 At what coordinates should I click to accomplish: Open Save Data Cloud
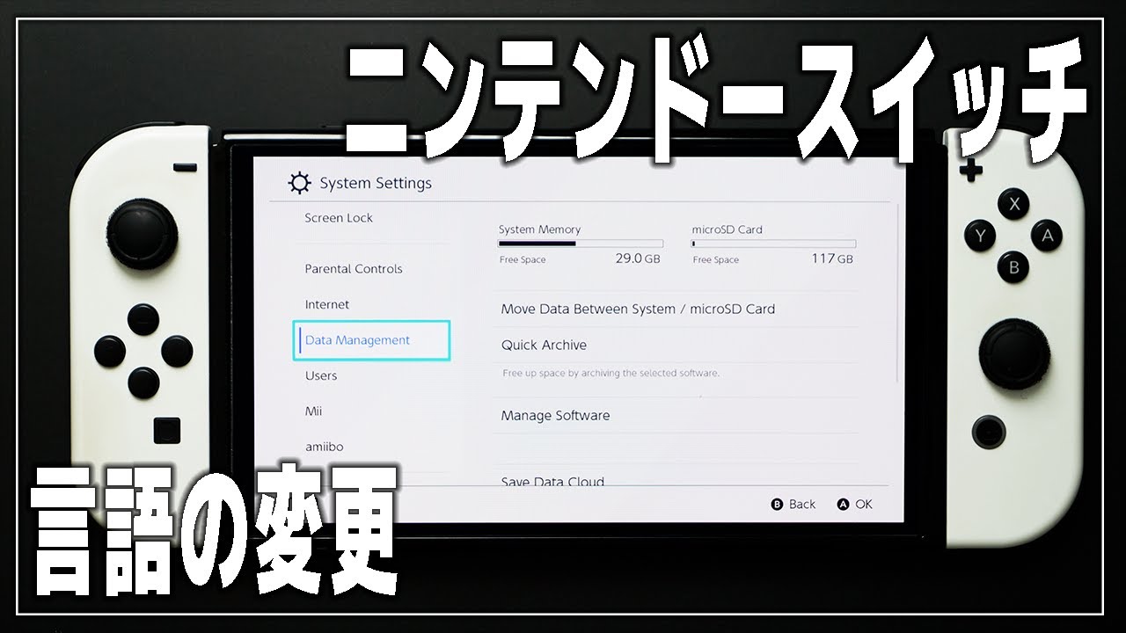552,482
